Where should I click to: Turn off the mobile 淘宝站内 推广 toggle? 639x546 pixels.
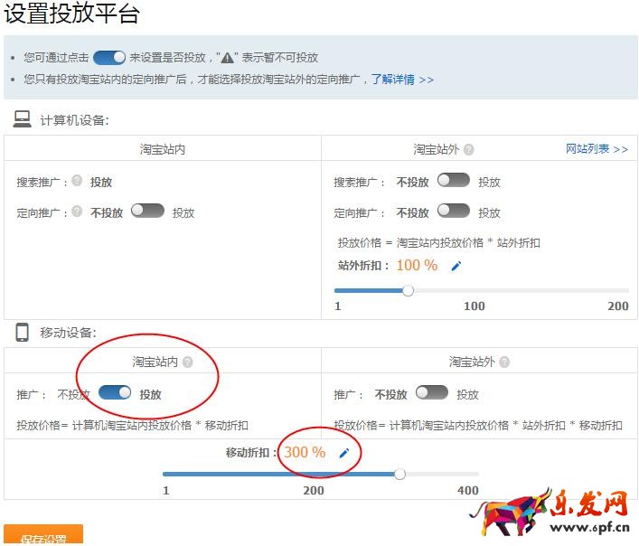(x=115, y=393)
